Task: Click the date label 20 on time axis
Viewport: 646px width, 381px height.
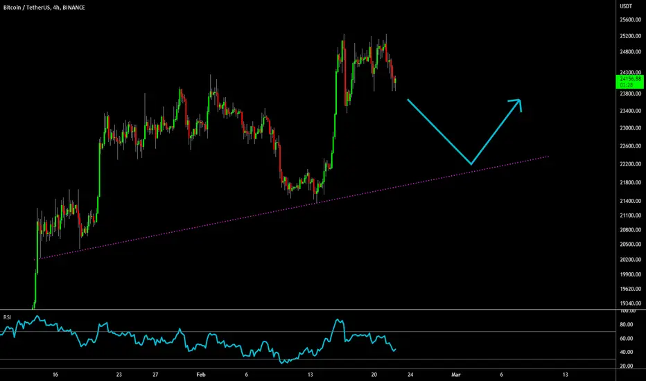Action: tap(374, 374)
